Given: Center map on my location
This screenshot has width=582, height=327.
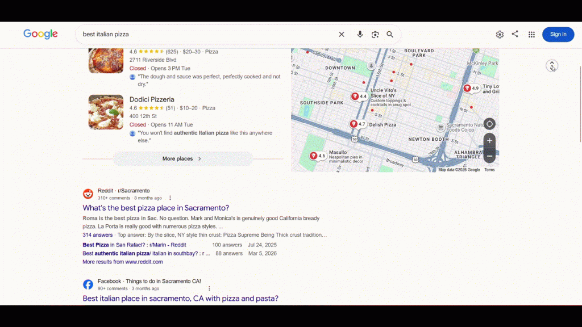Looking at the screenshot, I should pos(489,124).
